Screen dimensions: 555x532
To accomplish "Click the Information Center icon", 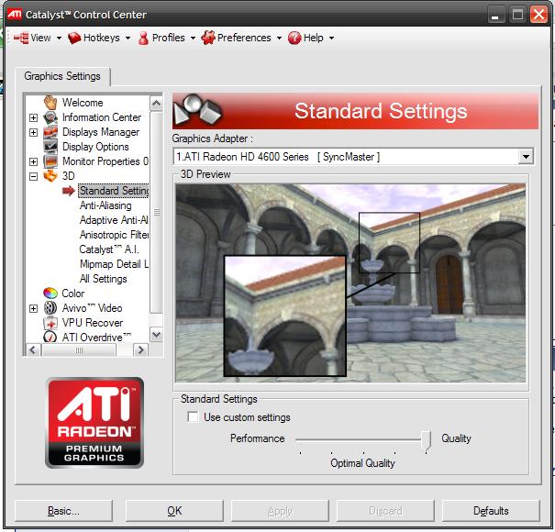I will (x=50, y=117).
